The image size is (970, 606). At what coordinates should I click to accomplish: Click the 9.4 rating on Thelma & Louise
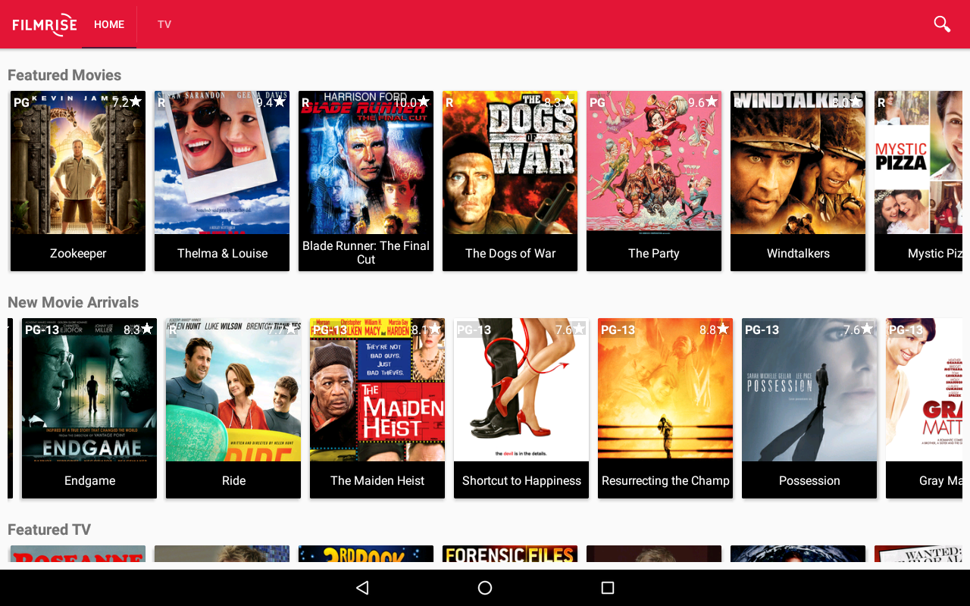pyautogui.click(x=271, y=102)
